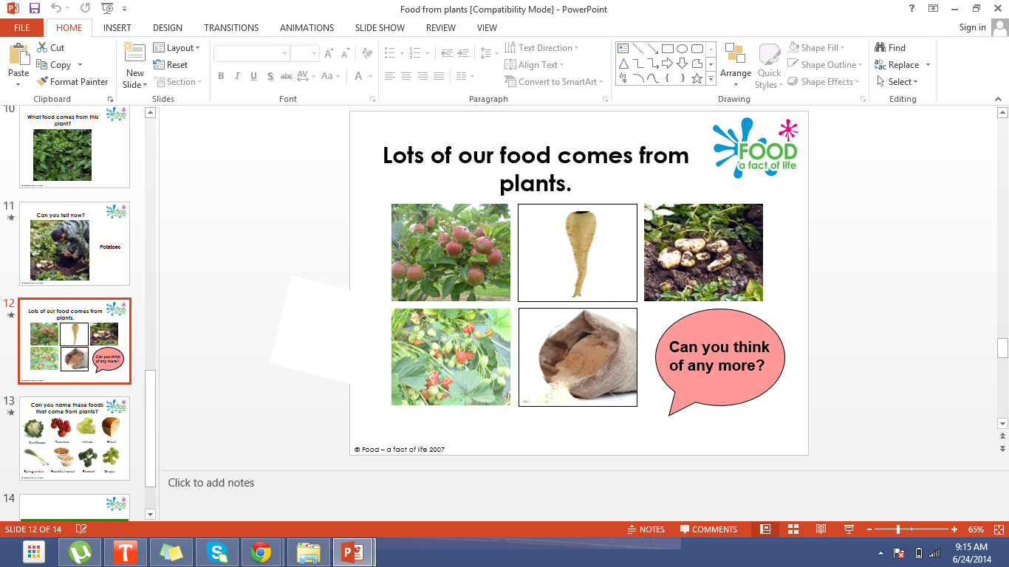Click the Windows Start button
Screen dimensions: 1009x567
[x=33, y=552]
